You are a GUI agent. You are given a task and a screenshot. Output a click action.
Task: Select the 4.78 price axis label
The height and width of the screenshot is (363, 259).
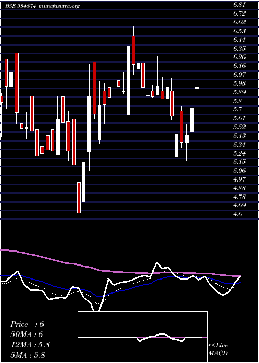[239, 197]
